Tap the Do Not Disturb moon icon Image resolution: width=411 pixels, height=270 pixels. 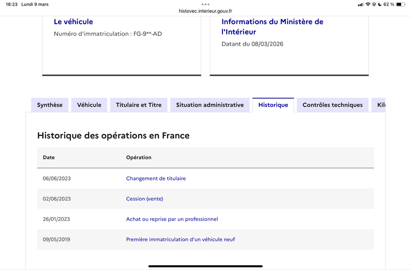click(x=380, y=4)
